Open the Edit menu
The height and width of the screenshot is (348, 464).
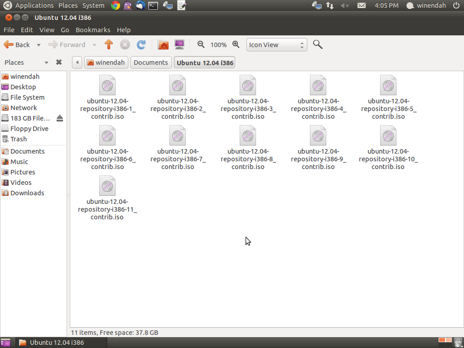(27, 30)
